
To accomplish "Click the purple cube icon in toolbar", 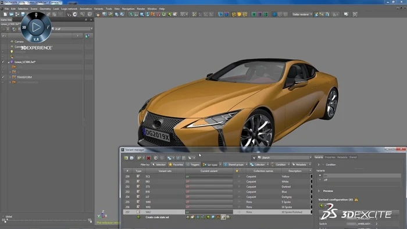I will point(259,15).
